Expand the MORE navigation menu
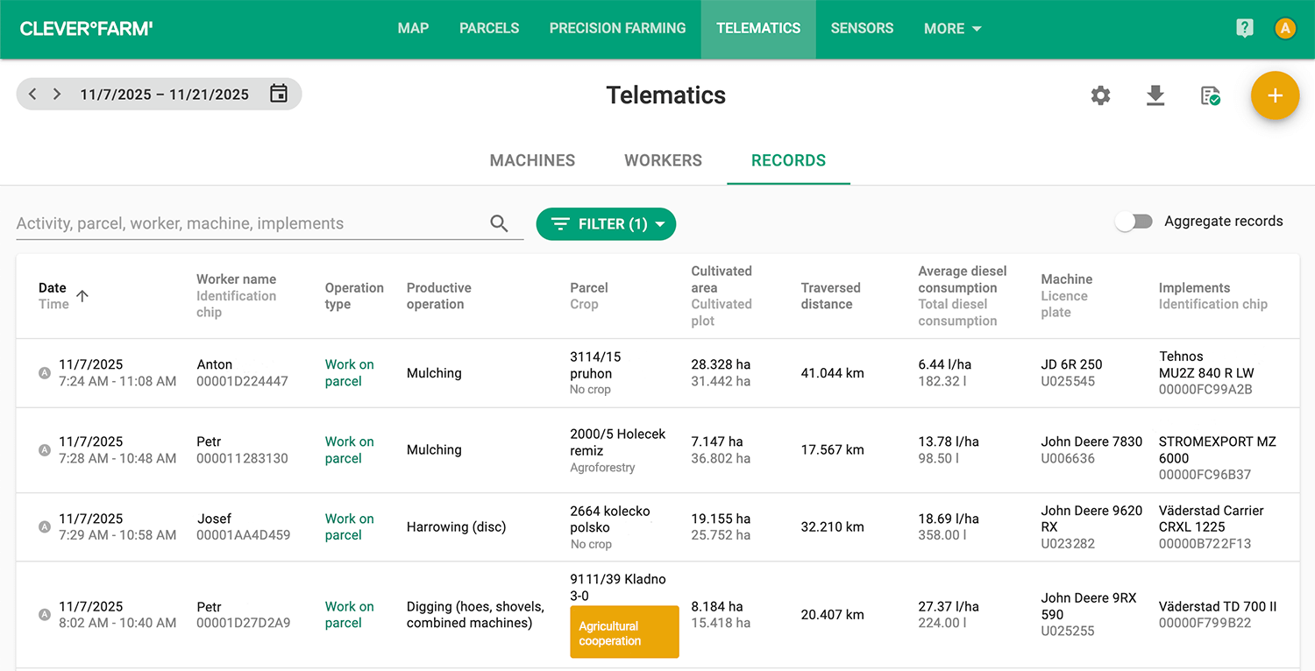 (953, 29)
